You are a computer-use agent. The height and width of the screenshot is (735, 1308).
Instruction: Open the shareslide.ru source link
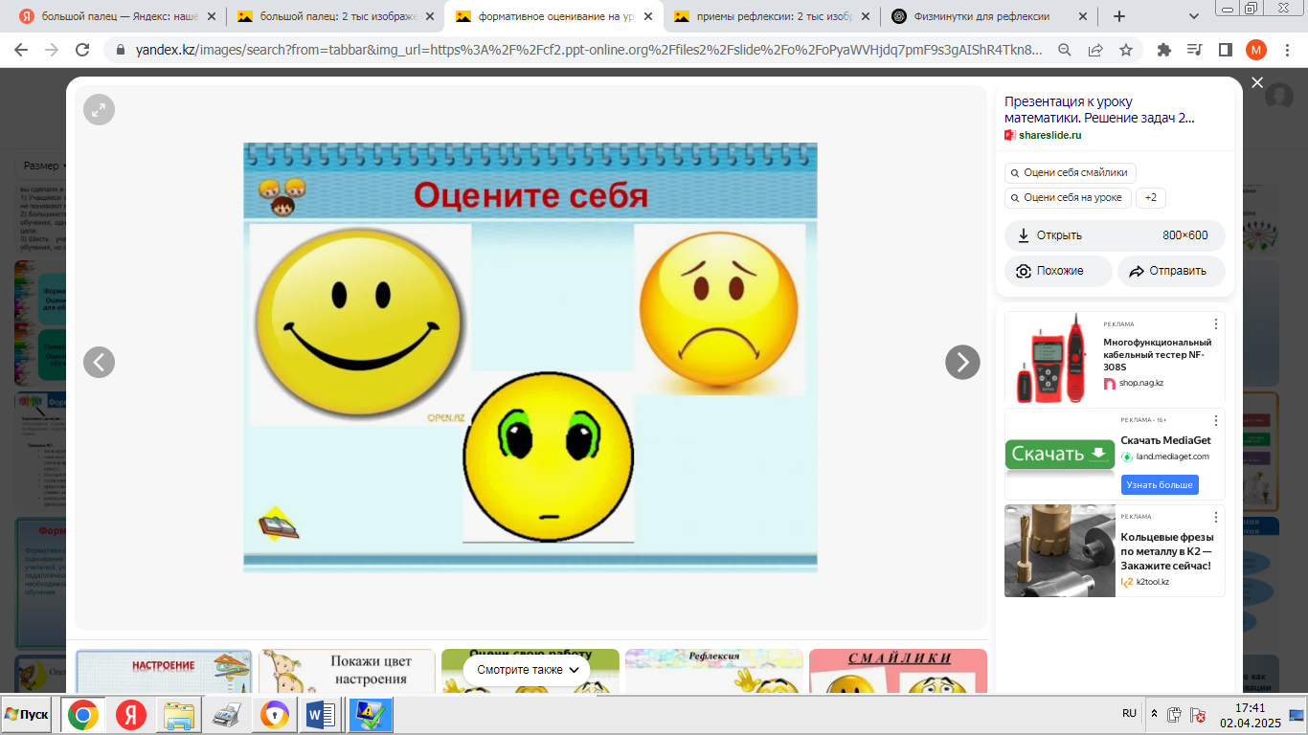(1049, 135)
